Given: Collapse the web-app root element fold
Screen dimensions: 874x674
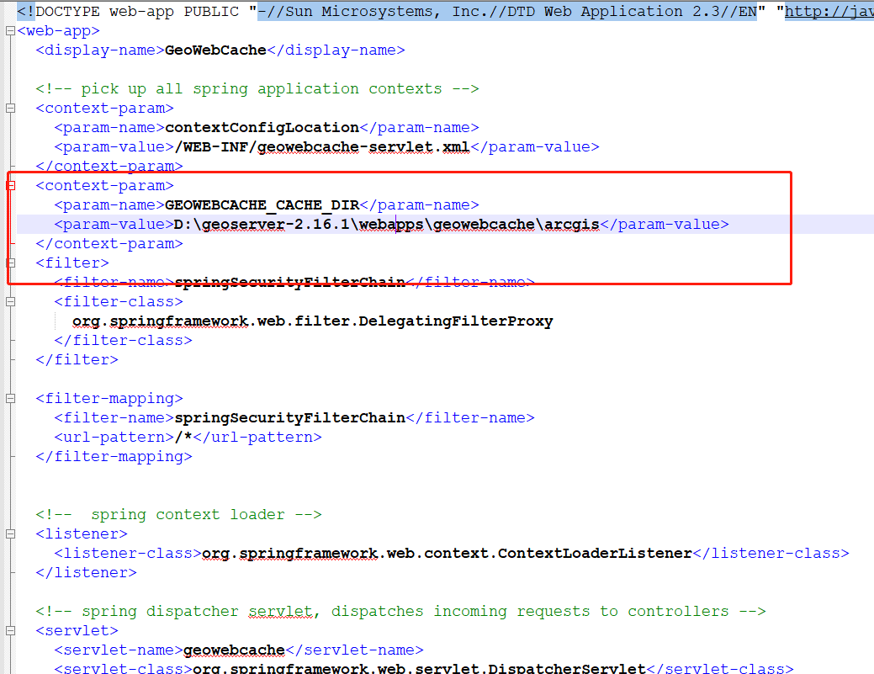Looking at the screenshot, I should 8,29.
